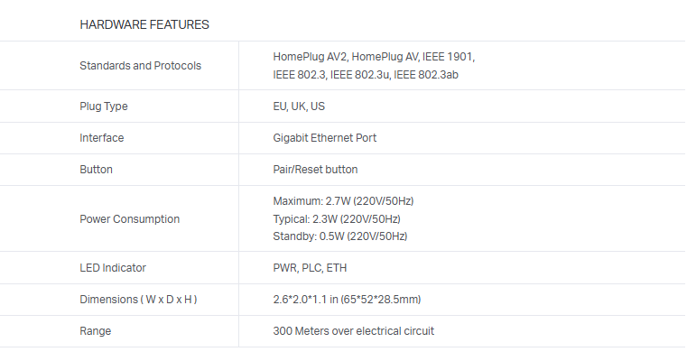
Task: Select the Range row label
Action: coord(96,331)
